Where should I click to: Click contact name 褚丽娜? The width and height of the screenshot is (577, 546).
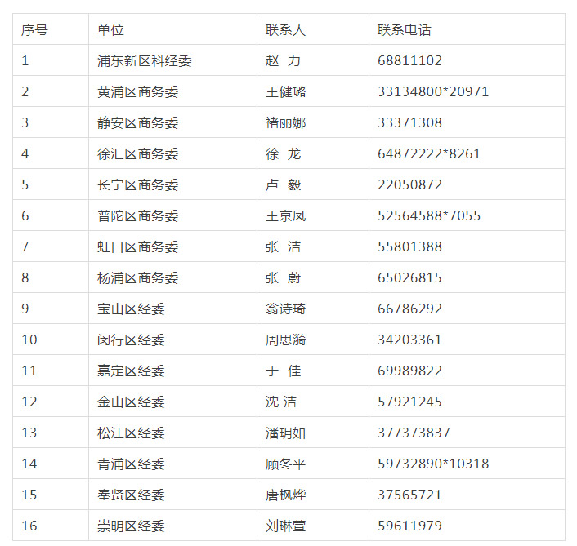point(285,122)
